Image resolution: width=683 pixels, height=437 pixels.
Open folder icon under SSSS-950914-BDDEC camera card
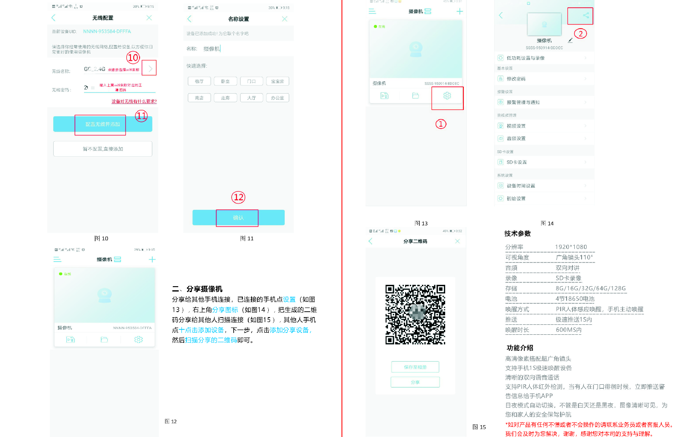[x=415, y=95]
